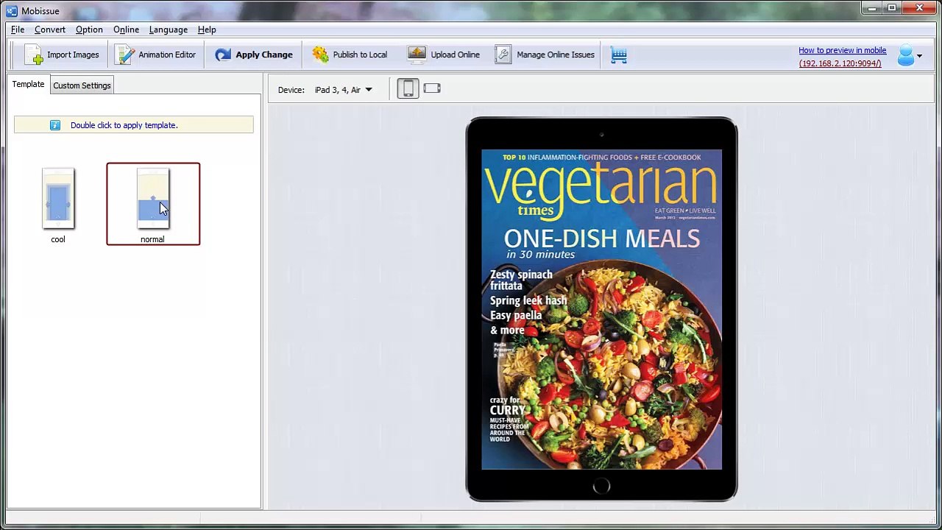Click How to preview in mobile link

coord(843,50)
